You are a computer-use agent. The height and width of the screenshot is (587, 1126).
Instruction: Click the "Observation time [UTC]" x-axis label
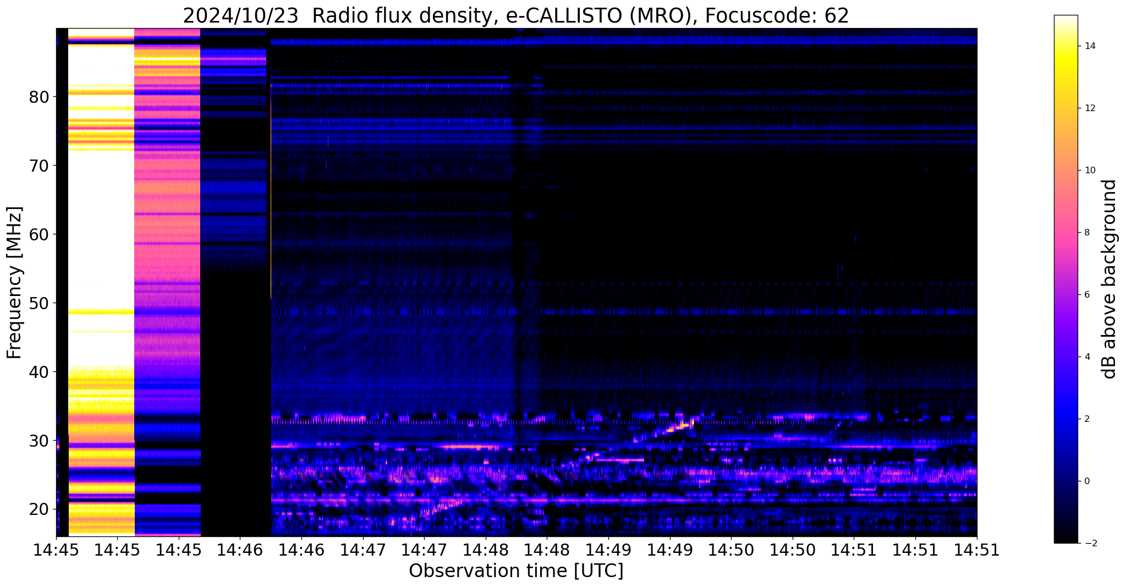(516, 570)
